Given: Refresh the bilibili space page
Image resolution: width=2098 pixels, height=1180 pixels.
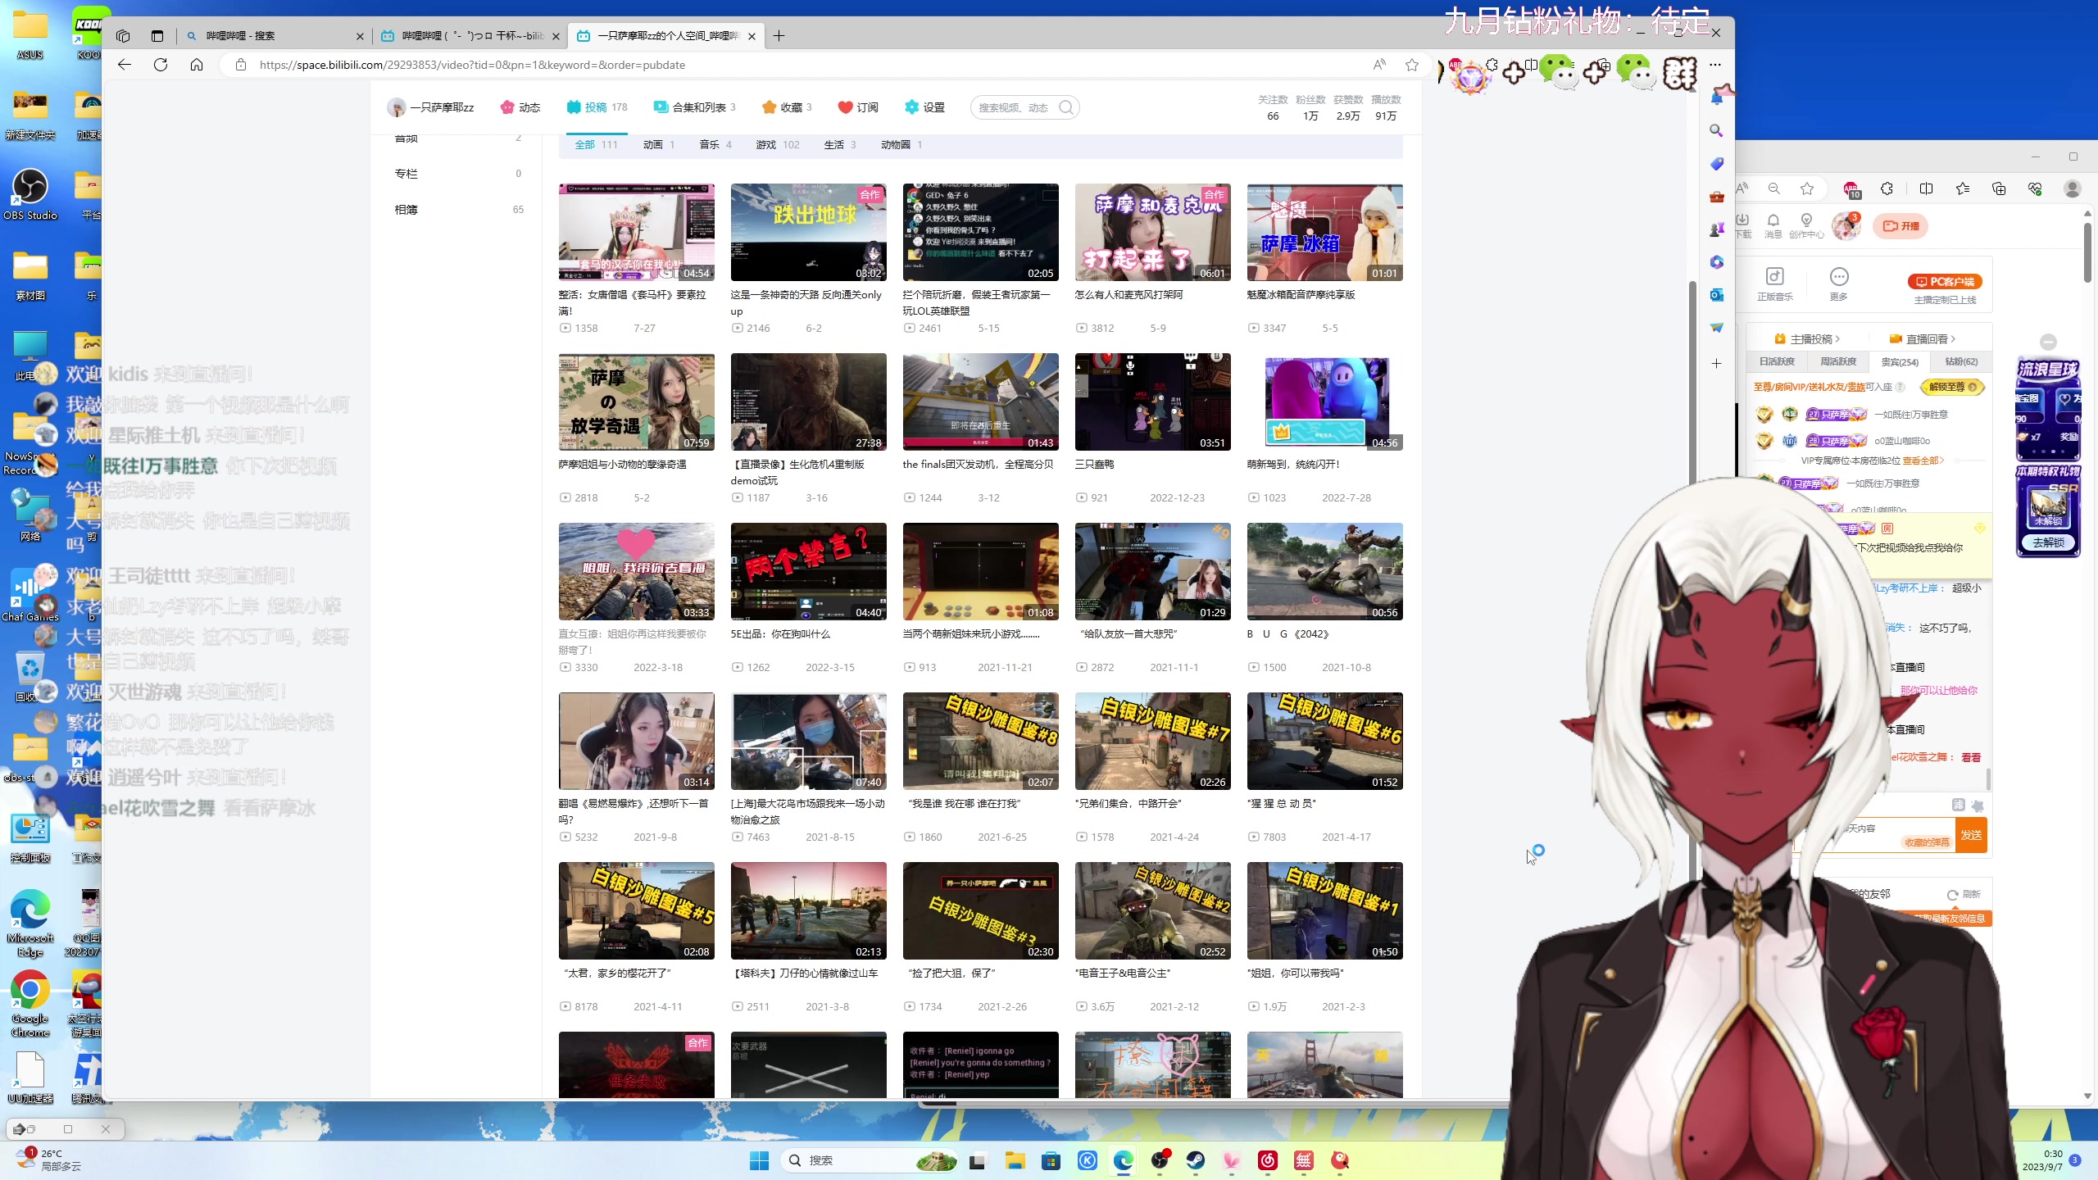Looking at the screenshot, I should click(x=161, y=65).
